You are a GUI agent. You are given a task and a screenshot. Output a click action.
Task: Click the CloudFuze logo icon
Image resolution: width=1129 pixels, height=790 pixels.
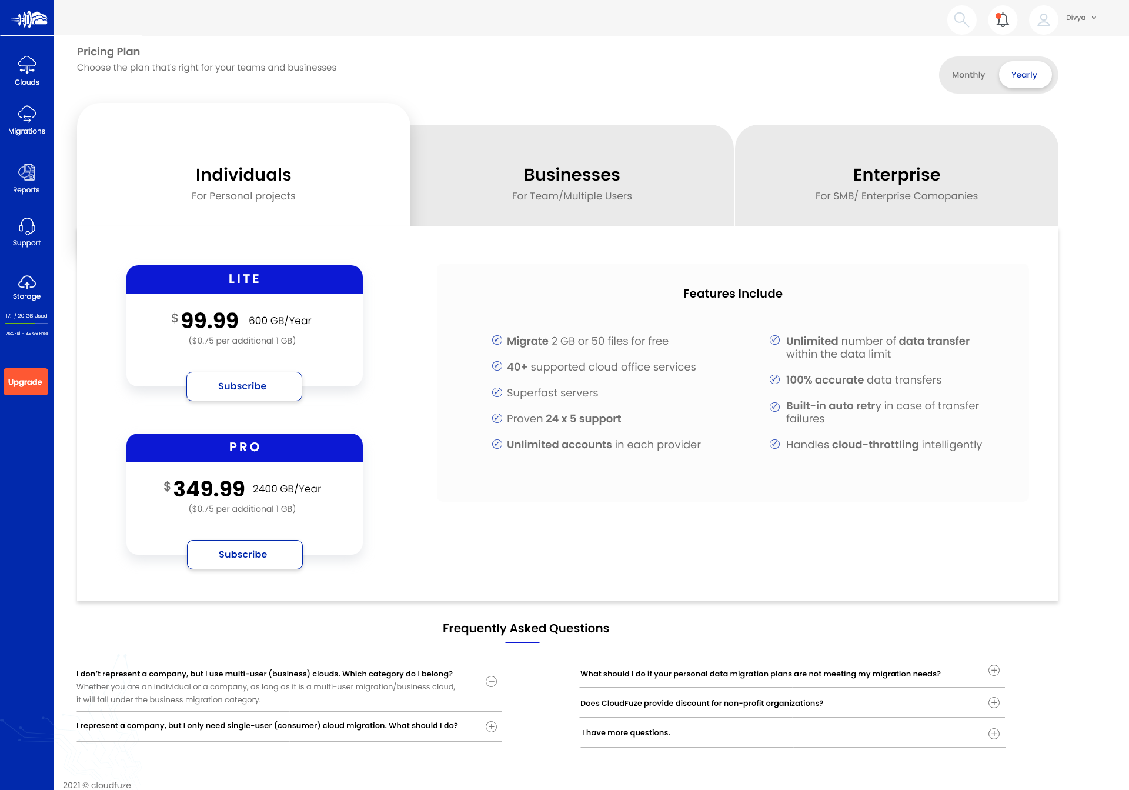(26, 19)
